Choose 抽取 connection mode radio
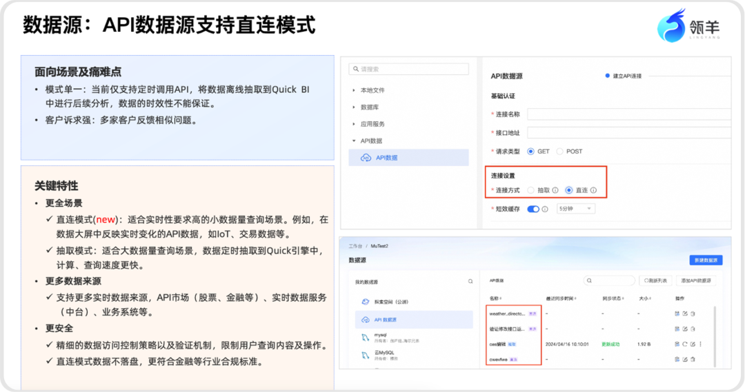Screen dimensions: 745x392 click(530, 190)
